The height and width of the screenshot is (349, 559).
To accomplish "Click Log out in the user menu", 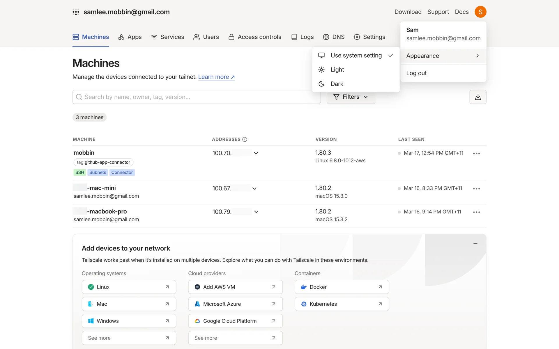I will tap(416, 73).
